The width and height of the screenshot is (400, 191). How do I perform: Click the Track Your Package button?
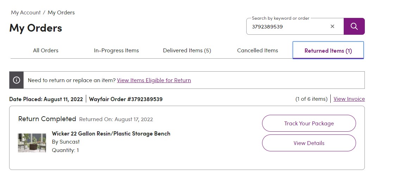(x=309, y=123)
